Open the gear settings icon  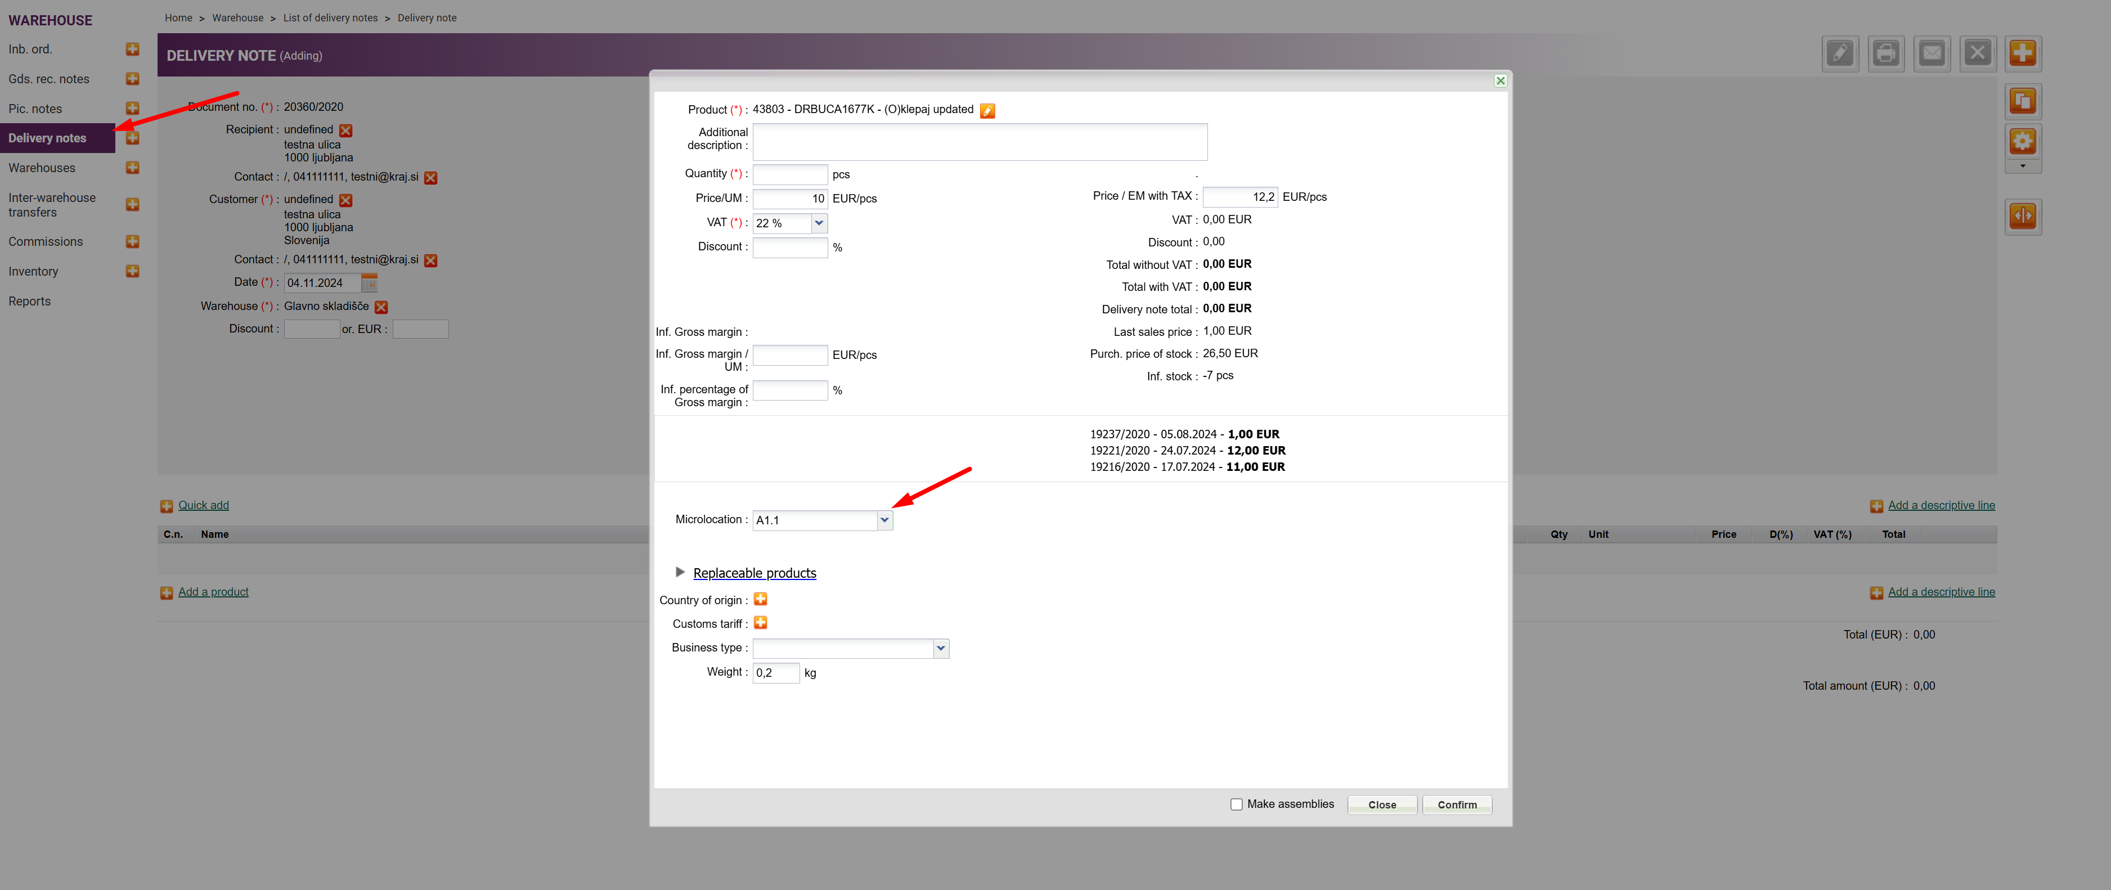2023,142
